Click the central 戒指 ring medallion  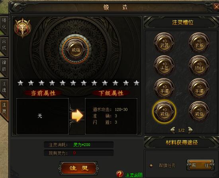(76, 49)
